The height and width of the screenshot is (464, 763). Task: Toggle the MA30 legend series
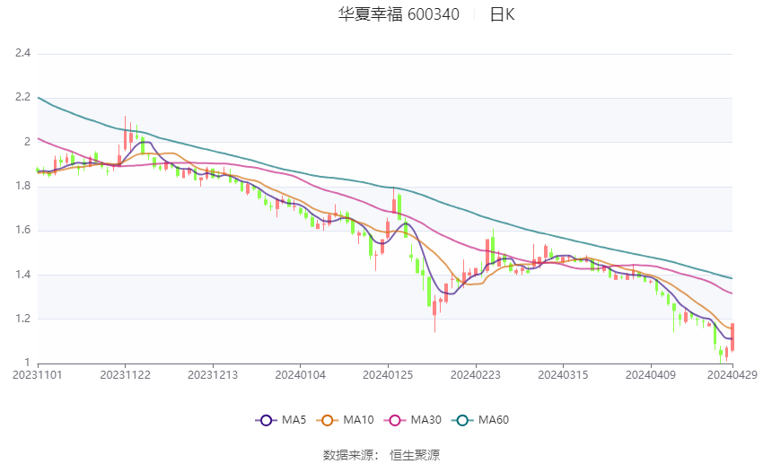(413, 420)
